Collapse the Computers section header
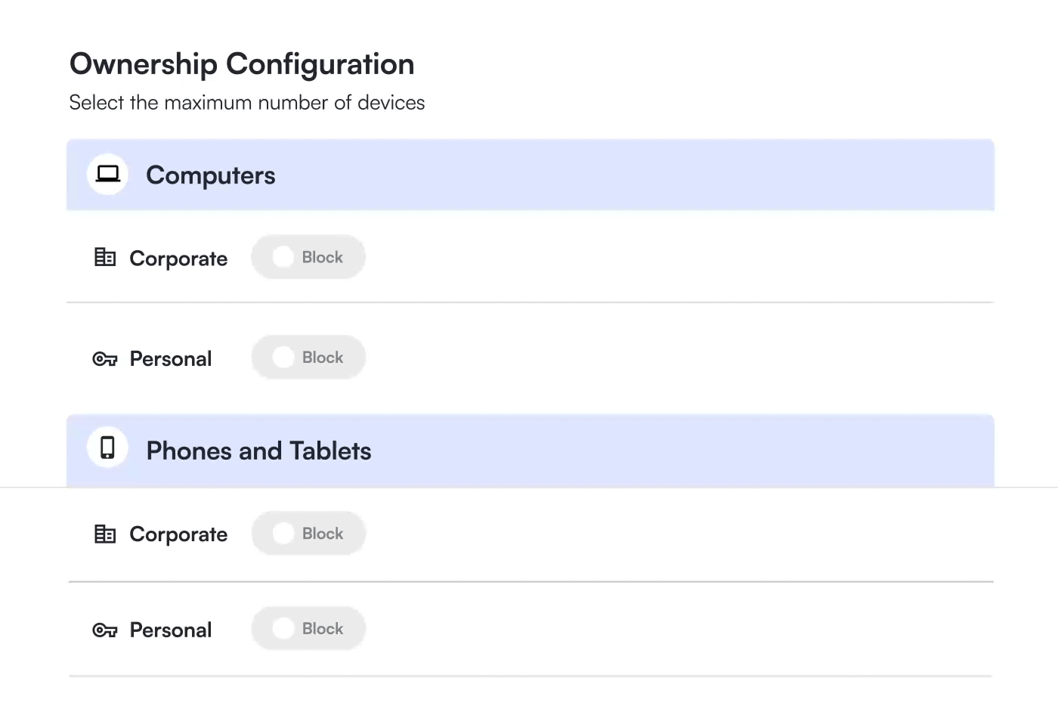This screenshot has height=703, width=1058. (x=529, y=175)
